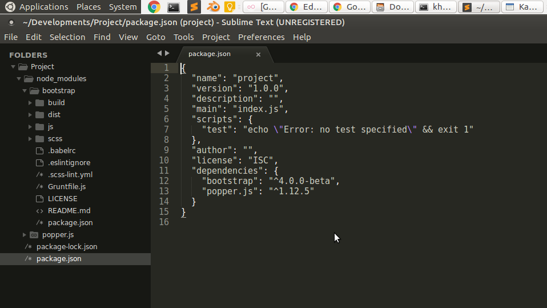Click the lightbulb launcher icon
The height and width of the screenshot is (308, 547).
(230, 7)
